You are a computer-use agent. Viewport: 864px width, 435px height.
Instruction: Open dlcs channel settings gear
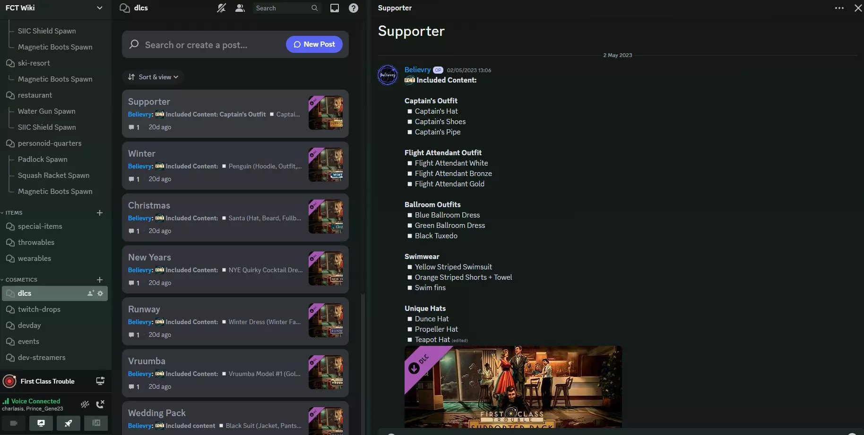point(100,293)
